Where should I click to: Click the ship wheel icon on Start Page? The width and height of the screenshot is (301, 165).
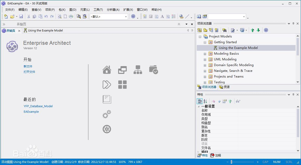click(107, 129)
